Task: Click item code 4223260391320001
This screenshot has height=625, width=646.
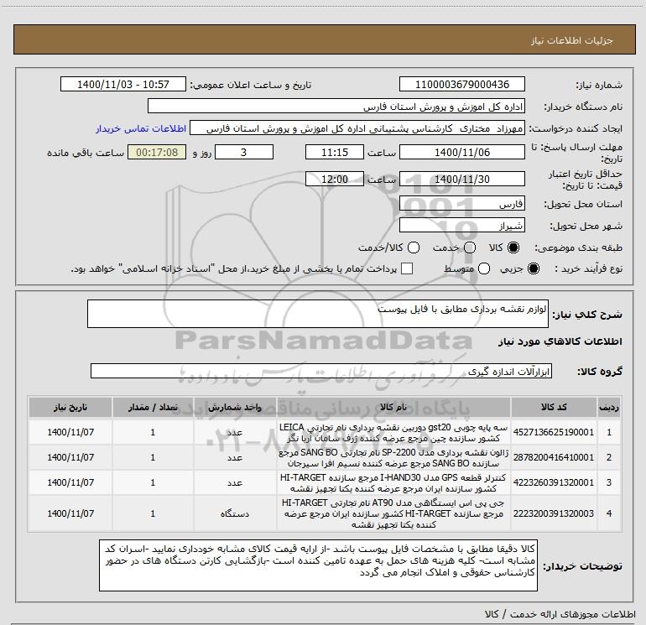Action: (554, 482)
